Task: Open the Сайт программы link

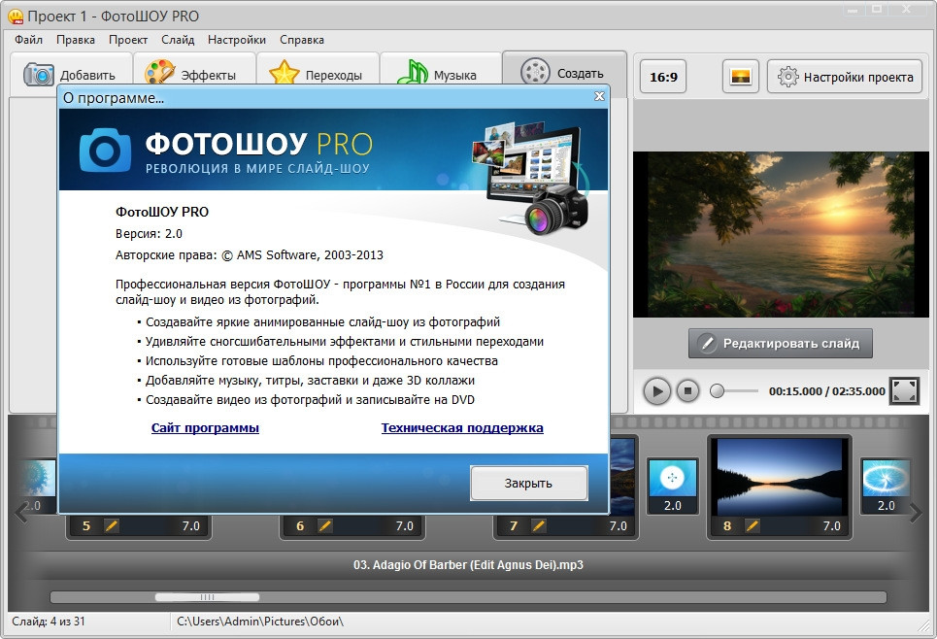Action: tap(205, 428)
